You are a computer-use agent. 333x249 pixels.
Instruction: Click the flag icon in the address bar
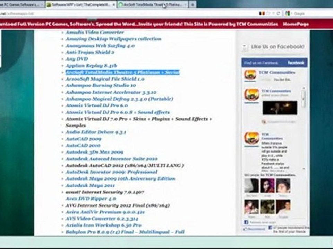point(262,13)
